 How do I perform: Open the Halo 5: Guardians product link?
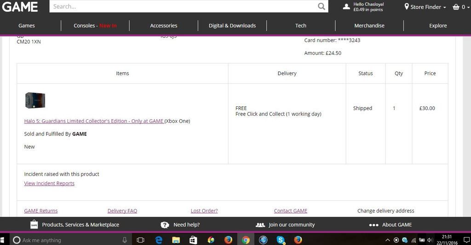(x=94, y=121)
